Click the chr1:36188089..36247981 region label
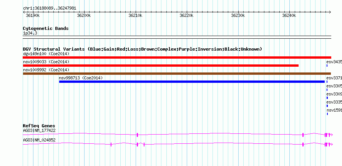Viewport: 342px width, 166px height. click(x=50, y=8)
